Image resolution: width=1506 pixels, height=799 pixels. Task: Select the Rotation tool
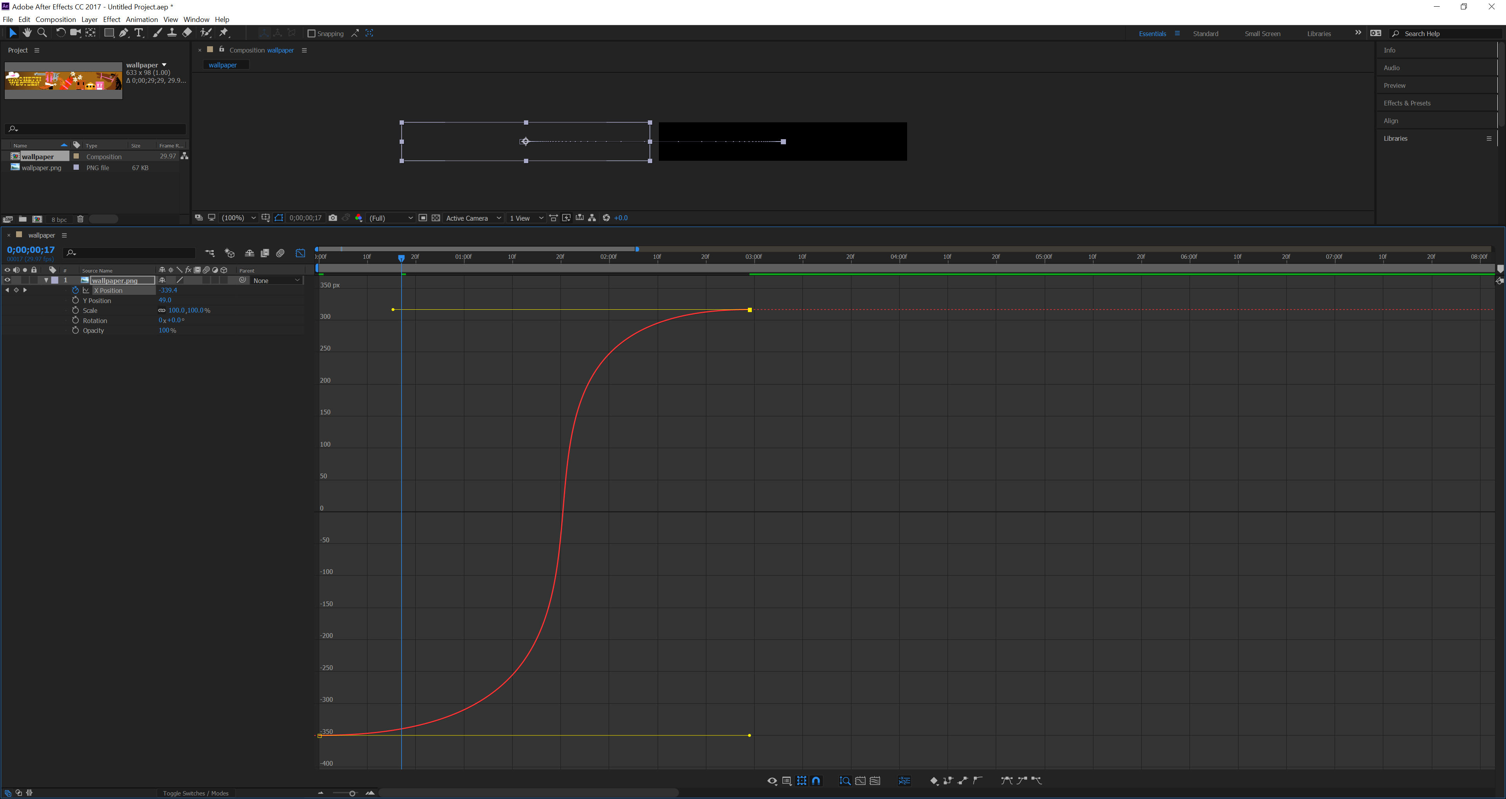click(x=60, y=33)
